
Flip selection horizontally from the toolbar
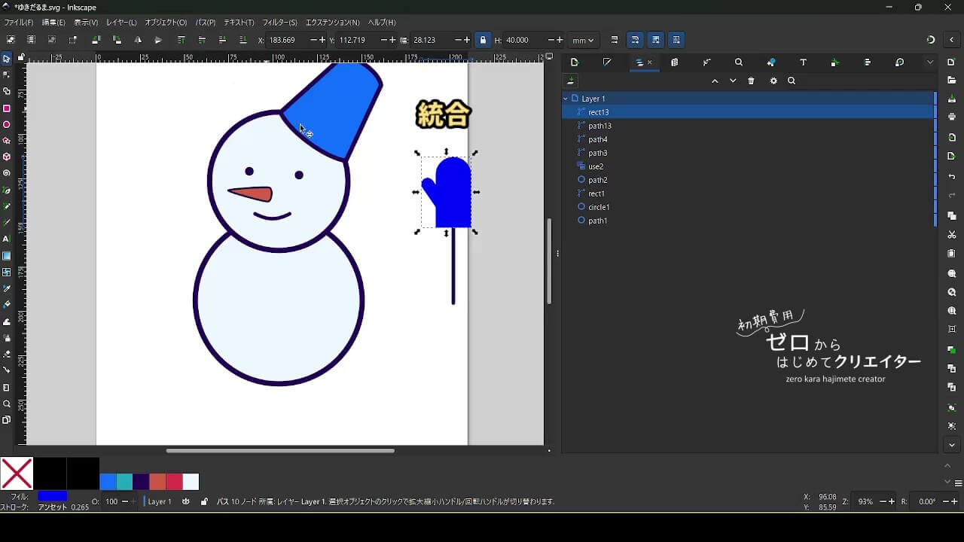(x=138, y=40)
